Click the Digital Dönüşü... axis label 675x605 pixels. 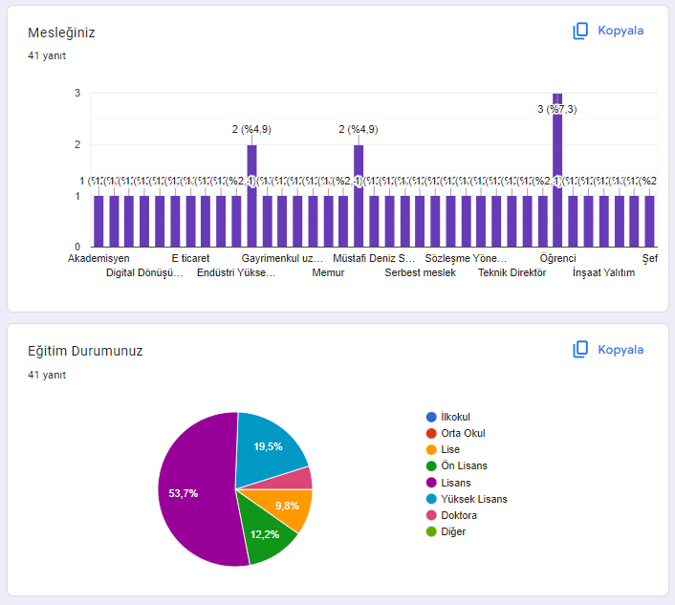pos(144,272)
